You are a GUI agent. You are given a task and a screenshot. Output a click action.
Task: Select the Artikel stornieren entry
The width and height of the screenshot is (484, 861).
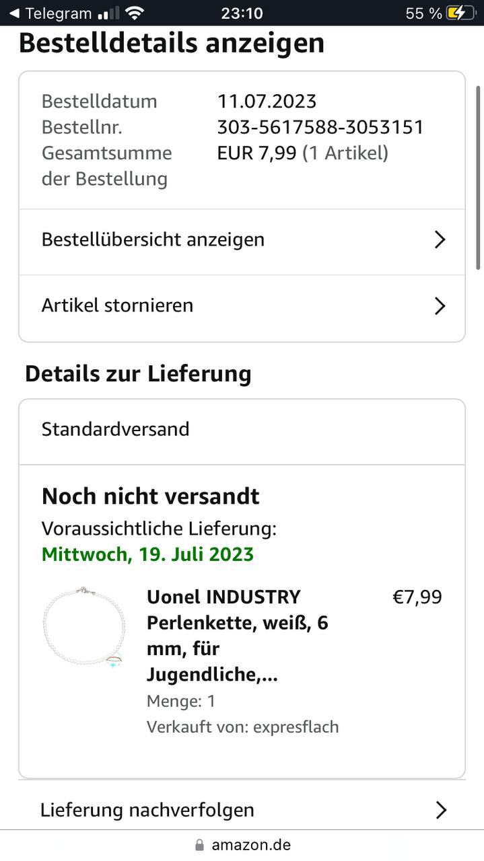(117, 305)
